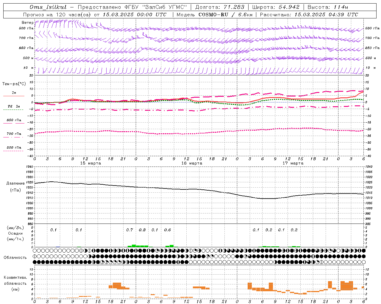381x304 pixels.
Task: Click the Конвективн. label
Action: (x=15, y=278)
